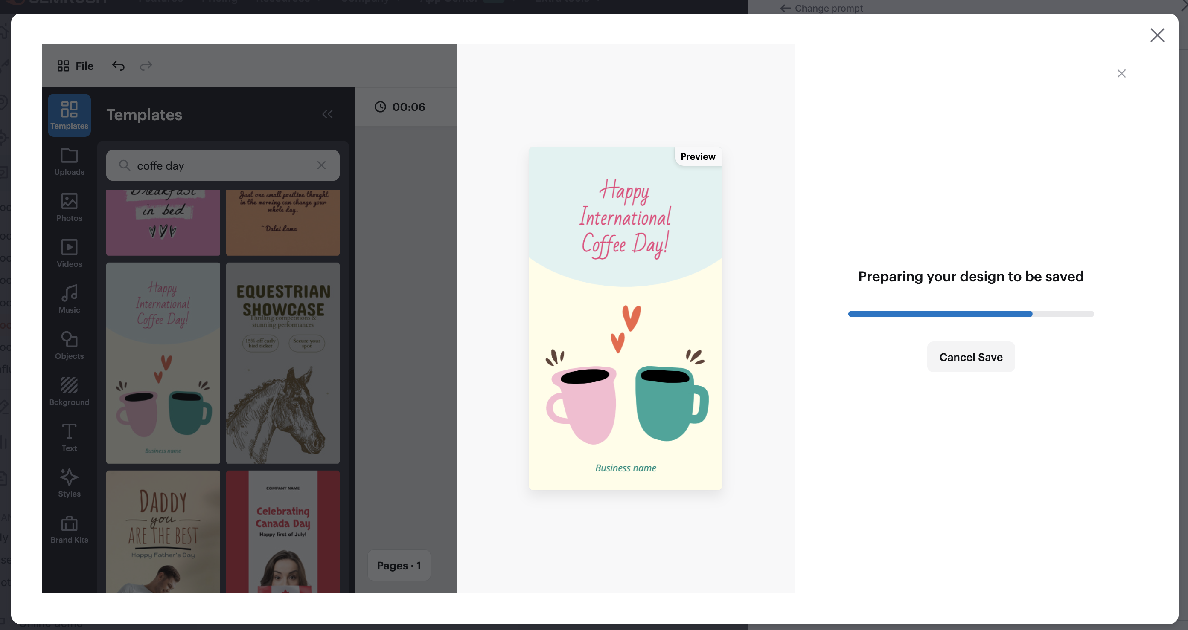Select the 'Daddy you are the best' template
1188x630 pixels.
[x=163, y=532]
